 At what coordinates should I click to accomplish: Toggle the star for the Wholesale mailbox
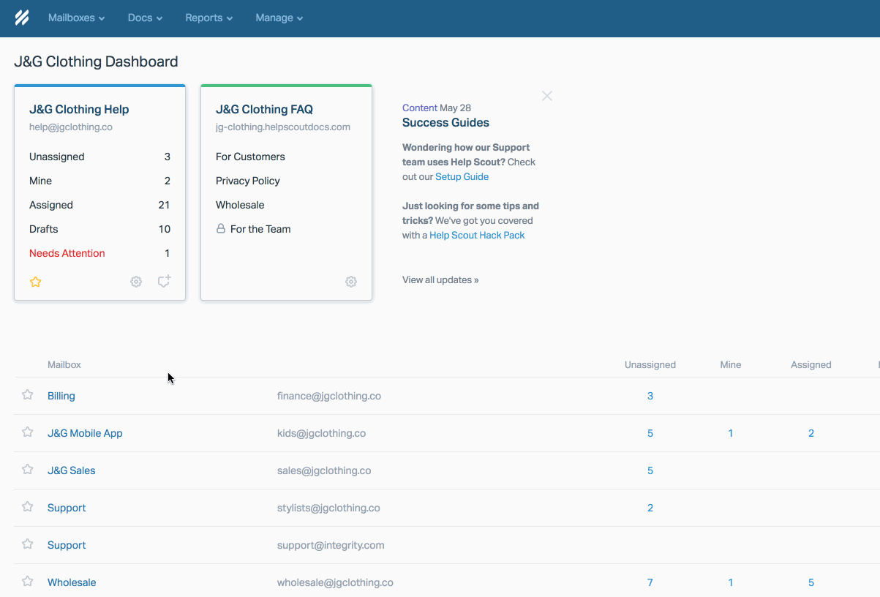coord(28,582)
